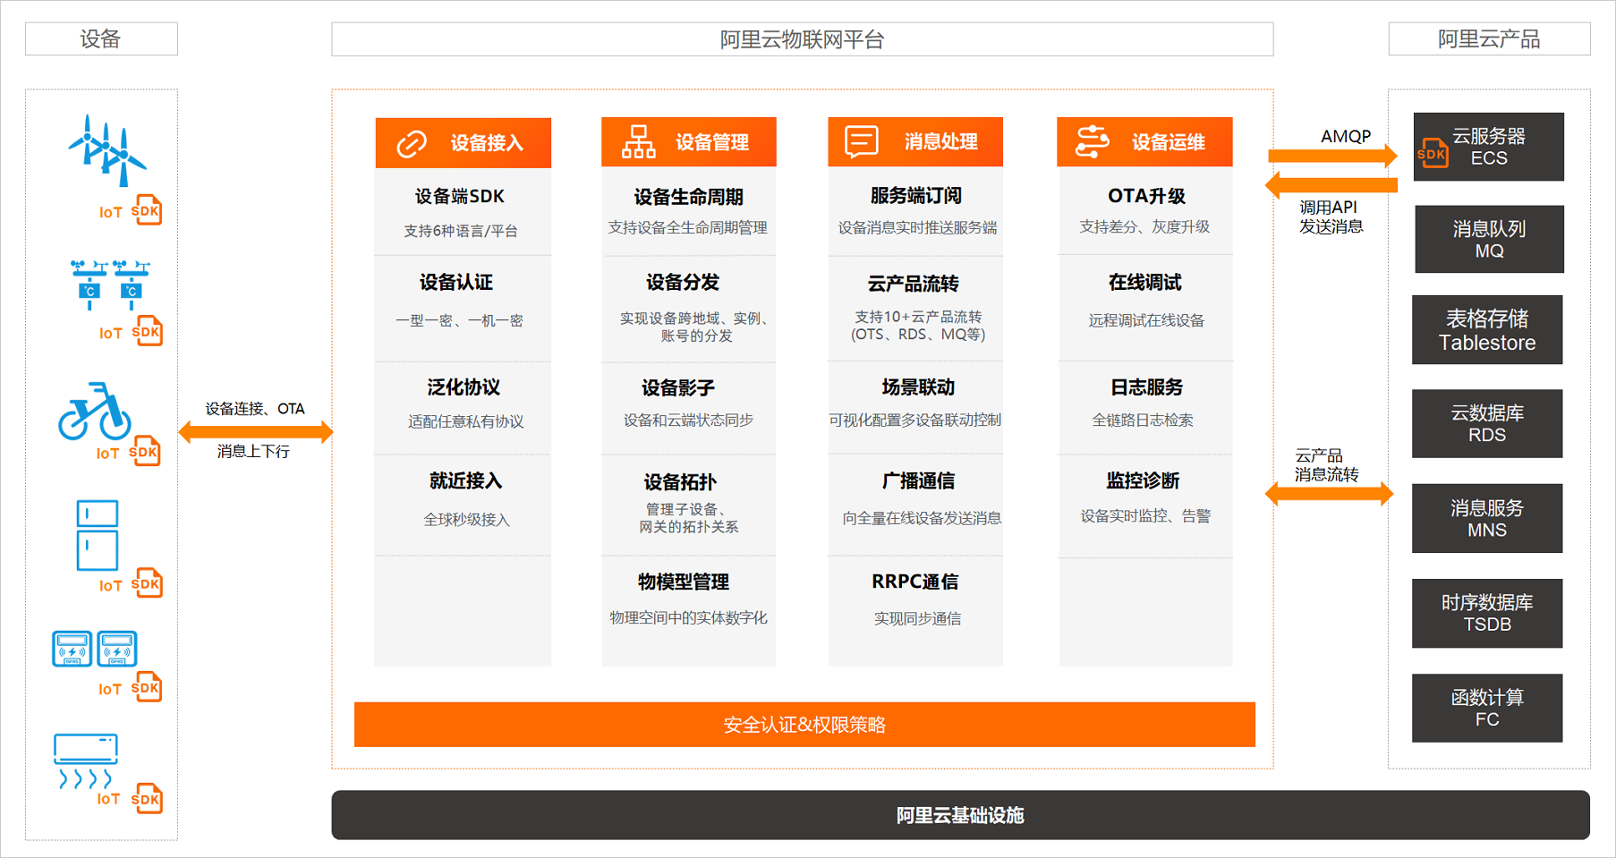This screenshot has width=1616, height=858.
Task: Click the 设备影子 feature
Action: pyautogui.click(x=678, y=388)
